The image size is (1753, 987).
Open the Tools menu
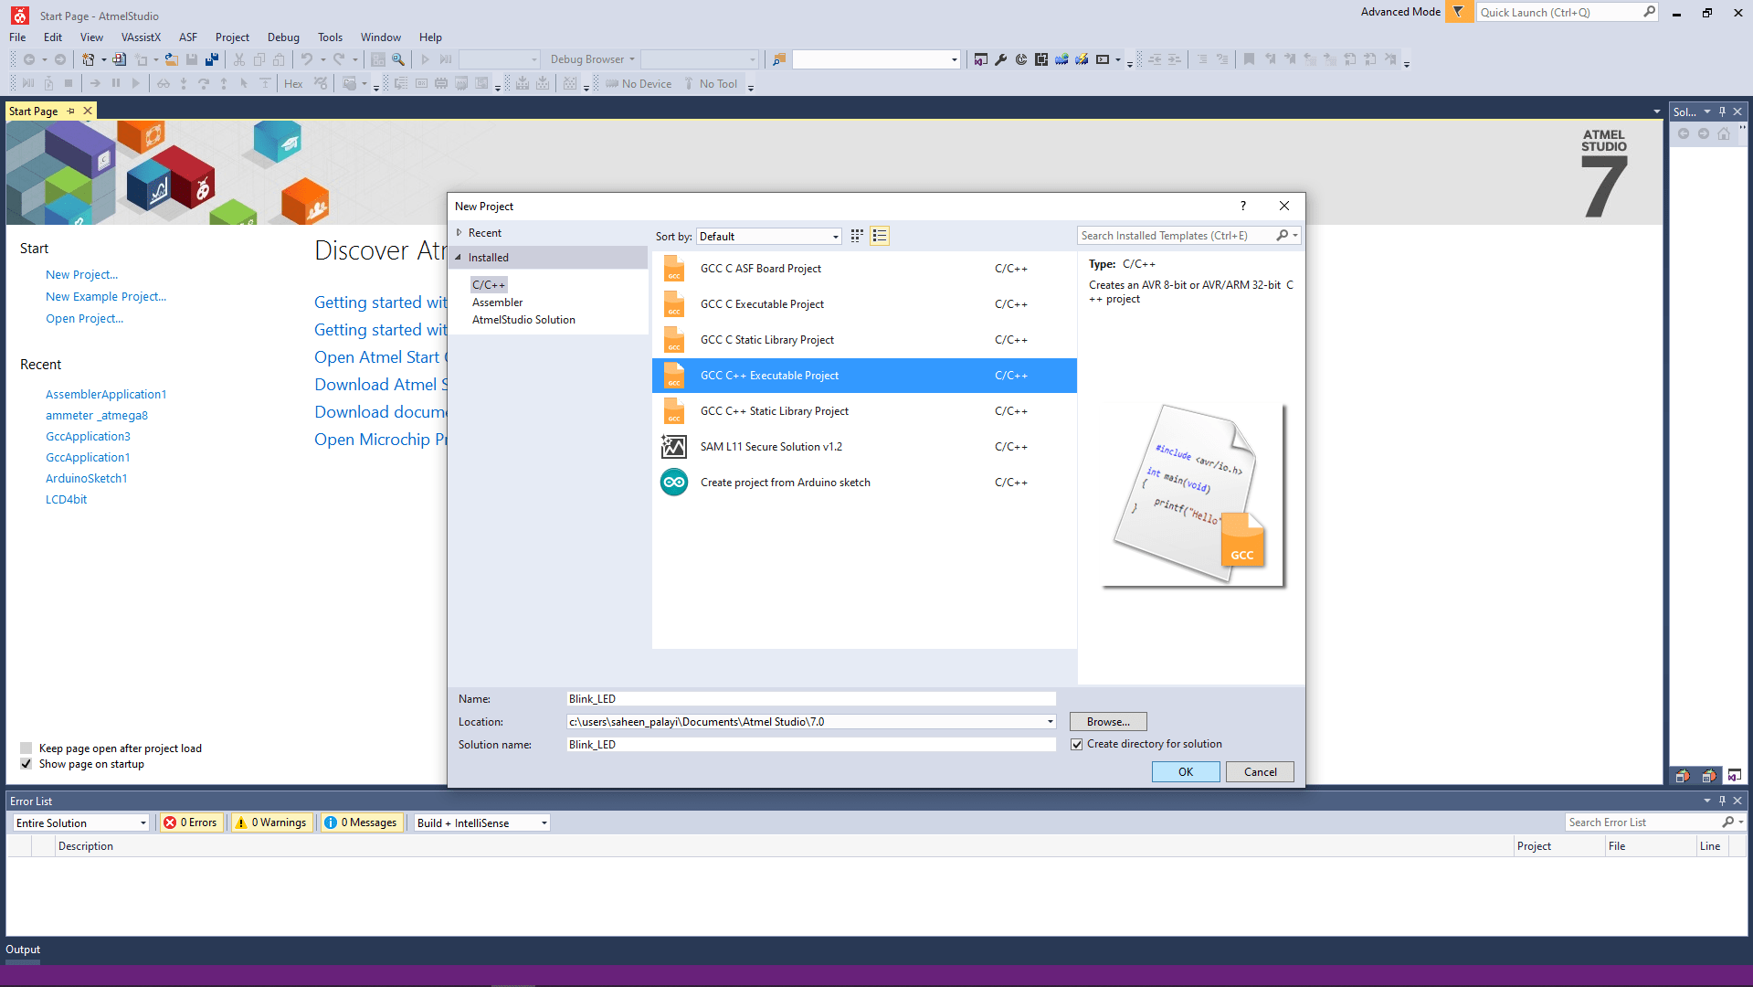point(330,37)
